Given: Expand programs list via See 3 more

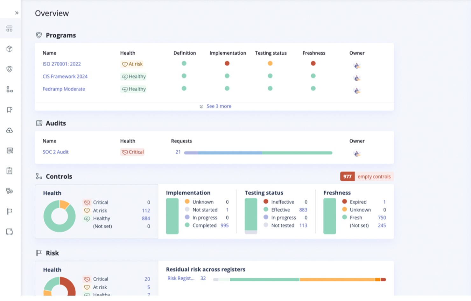Looking at the screenshot, I should 219,106.
